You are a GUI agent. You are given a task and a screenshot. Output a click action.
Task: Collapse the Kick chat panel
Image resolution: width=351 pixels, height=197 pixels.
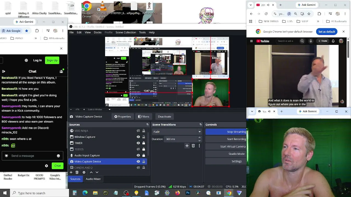coord(4,71)
